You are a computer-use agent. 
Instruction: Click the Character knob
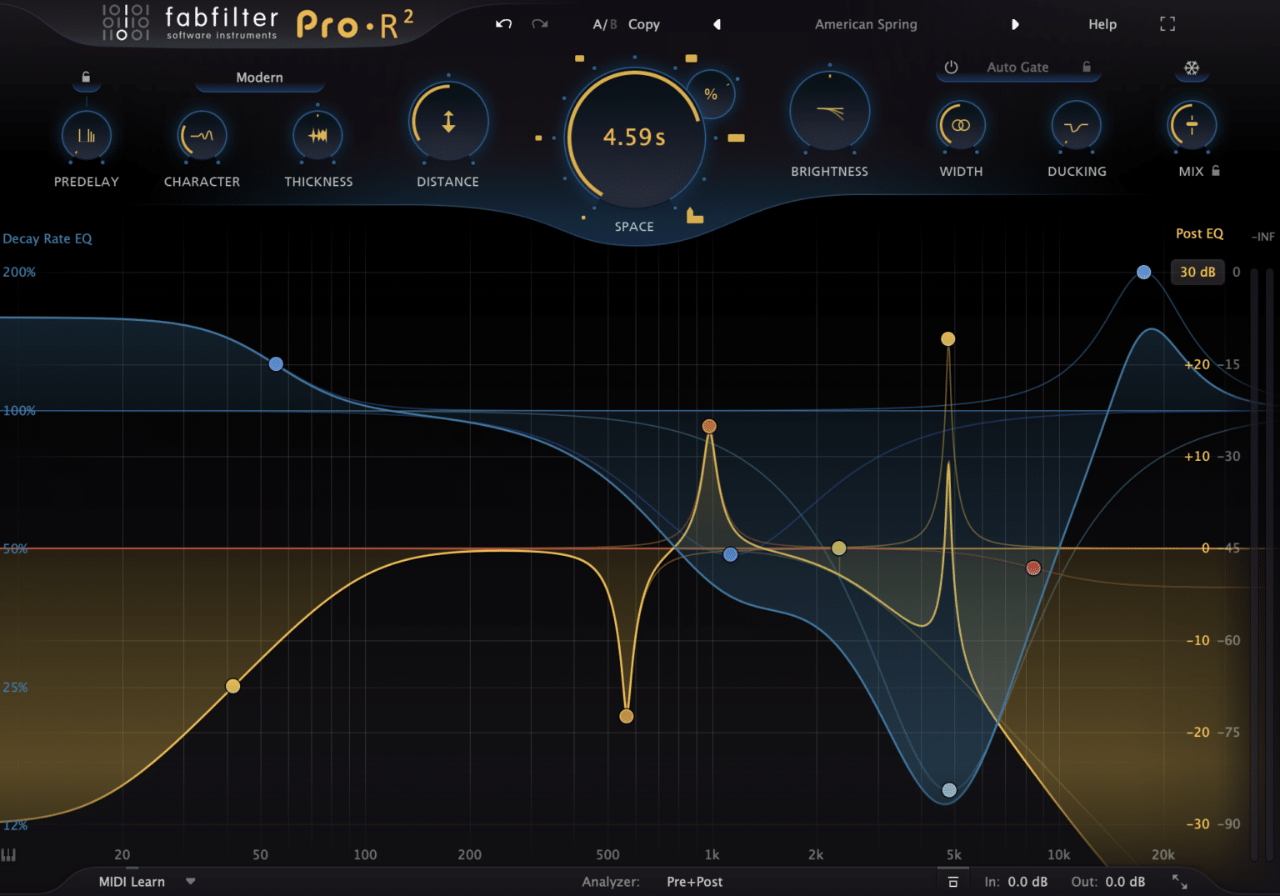click(x=202, y=134)
